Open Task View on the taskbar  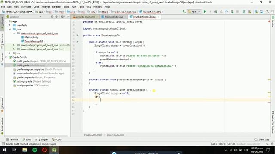(14, 150)
